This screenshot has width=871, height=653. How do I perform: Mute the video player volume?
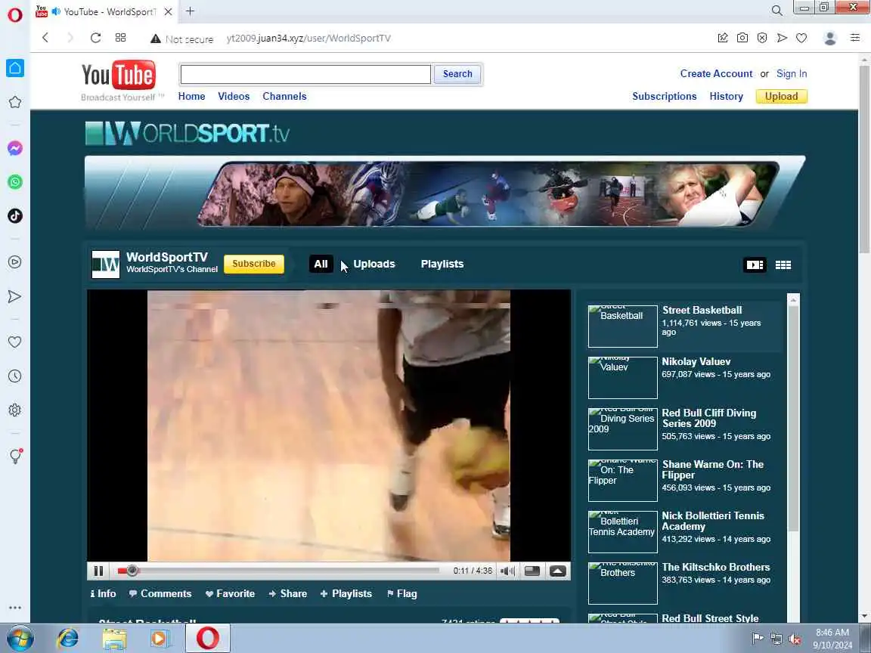coord(507,571)
